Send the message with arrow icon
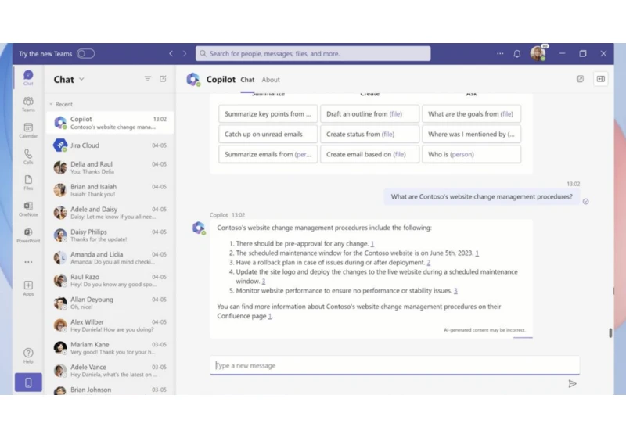Screen dimensions: 626x438 572,384
